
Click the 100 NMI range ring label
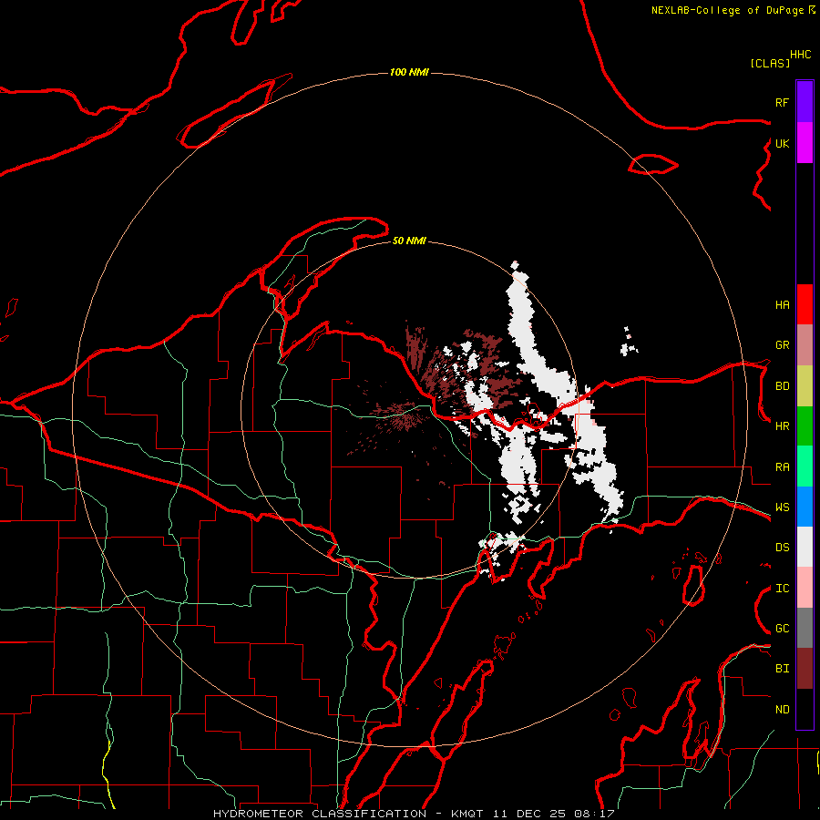[x=409, y=72]
